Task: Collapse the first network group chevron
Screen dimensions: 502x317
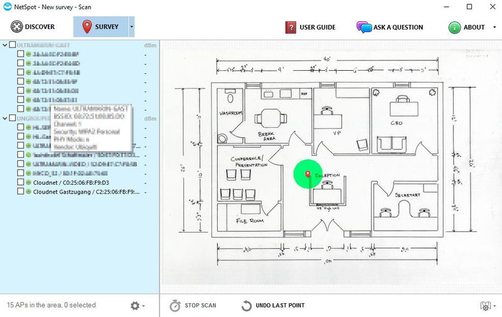Action: tap(4, 45)
